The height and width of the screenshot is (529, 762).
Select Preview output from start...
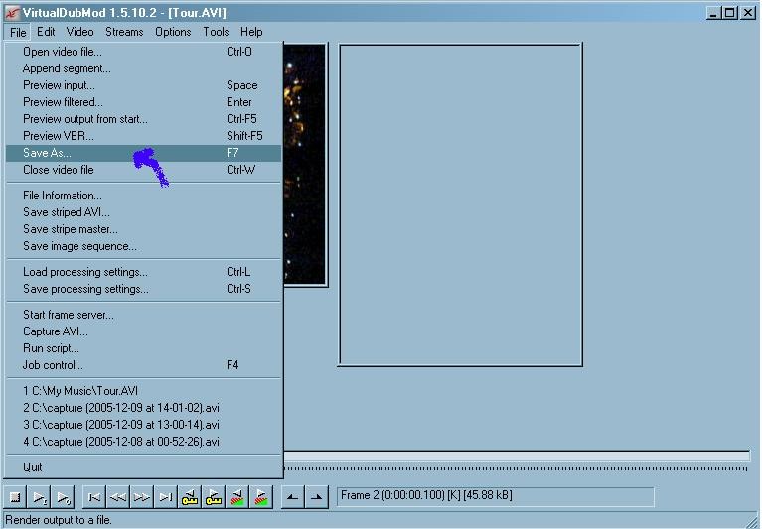point(144,119)
